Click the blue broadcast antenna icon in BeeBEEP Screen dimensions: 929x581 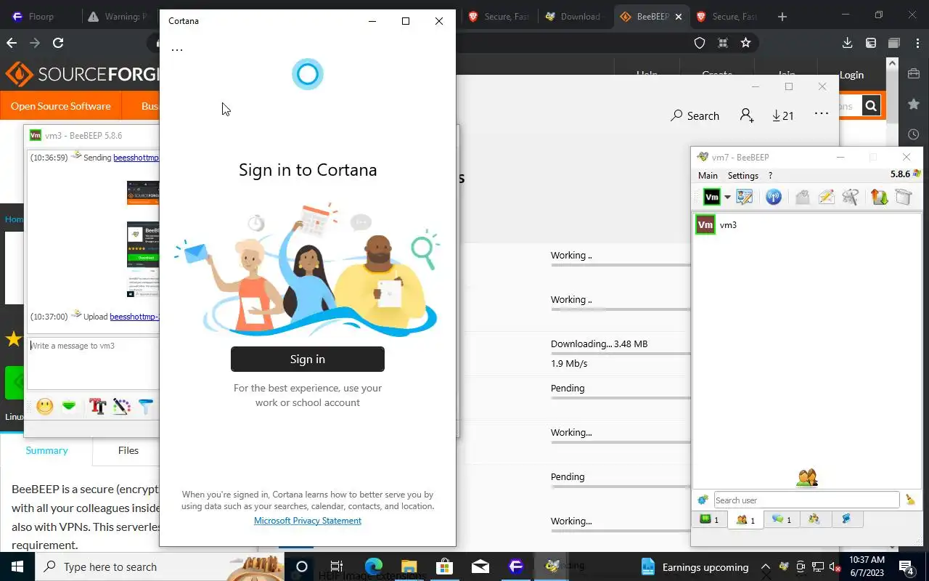[x=774, y=197]
